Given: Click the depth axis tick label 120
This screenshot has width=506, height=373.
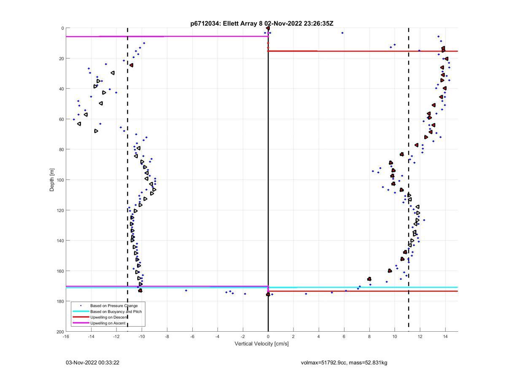Looking at the screenshot, I should [60, 210].
